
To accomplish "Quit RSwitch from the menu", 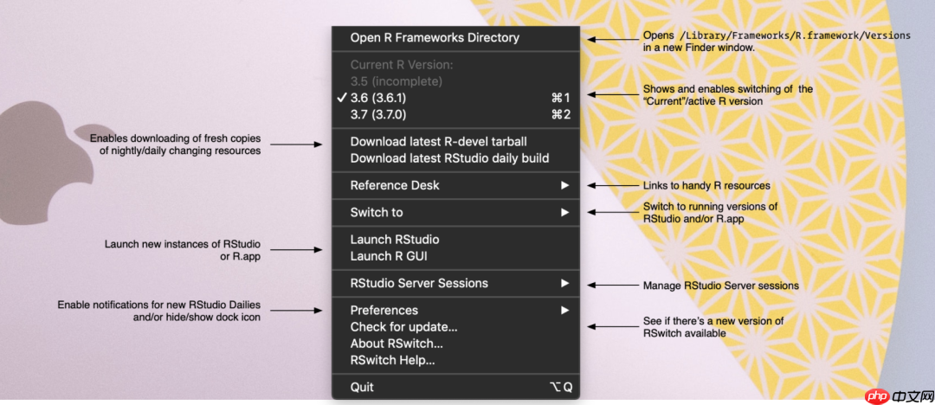I will pos(455,387).
